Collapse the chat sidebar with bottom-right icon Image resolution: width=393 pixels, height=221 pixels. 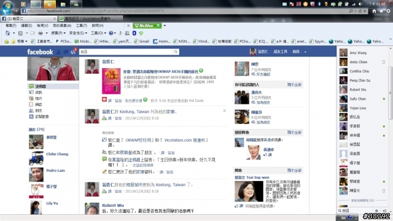[384, 211]
